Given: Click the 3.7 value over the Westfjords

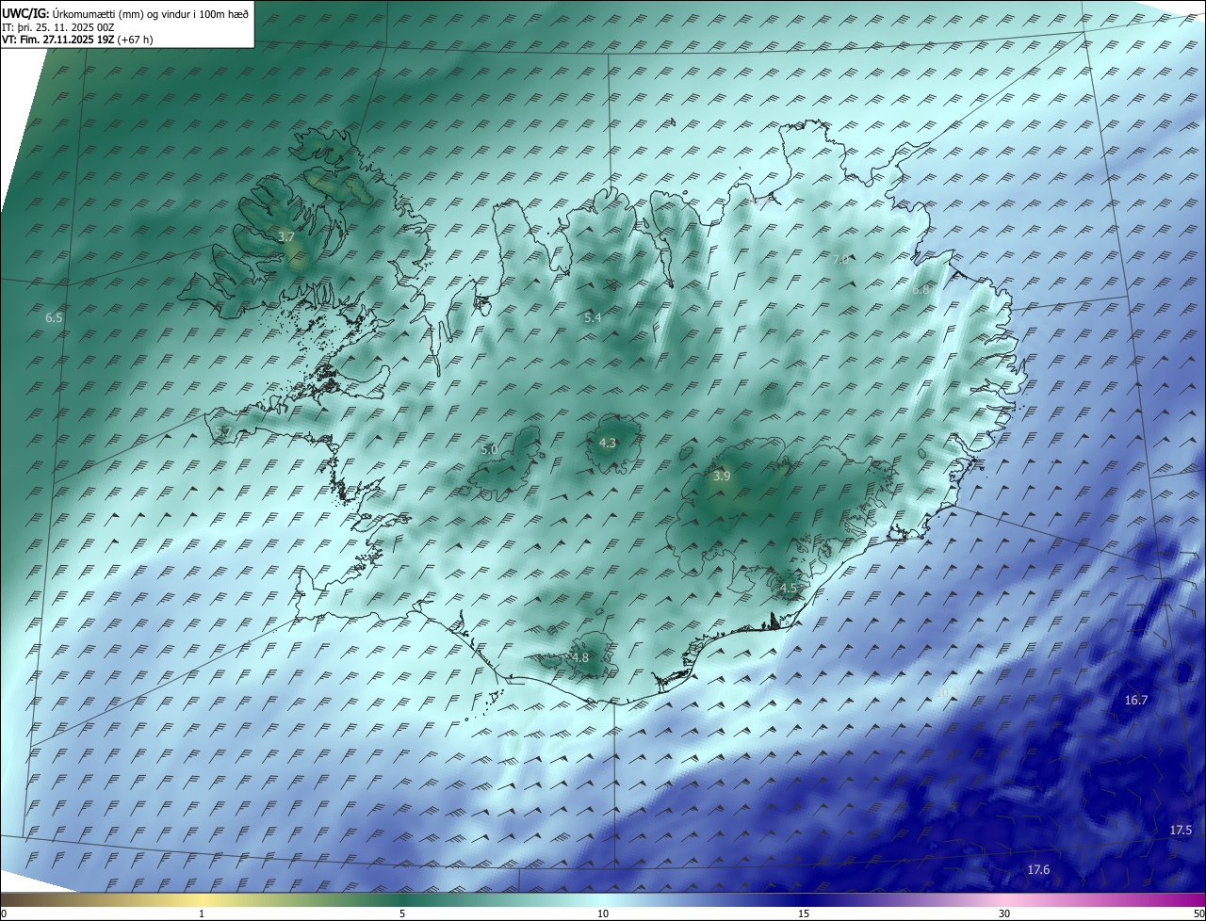Looking at the screenshot, I should [286, 236].
